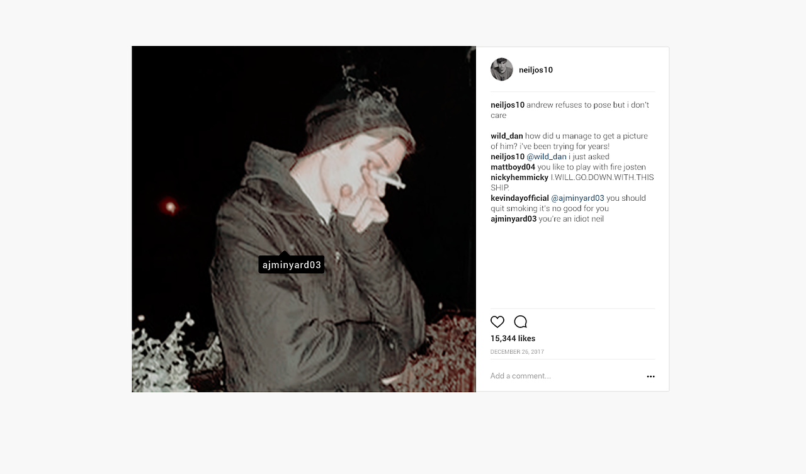Follow the @wild_dan mention link
Screen dimensions: 806x474
tap(547, 157)
